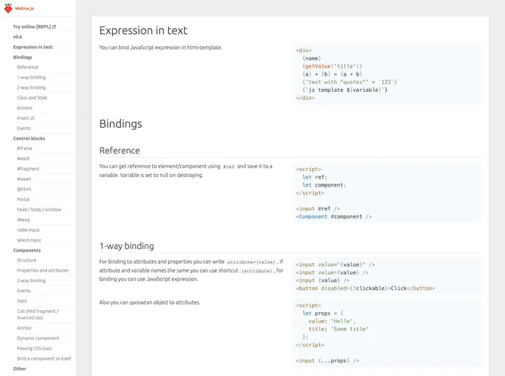Go to Structure under Components

[26, 260]
